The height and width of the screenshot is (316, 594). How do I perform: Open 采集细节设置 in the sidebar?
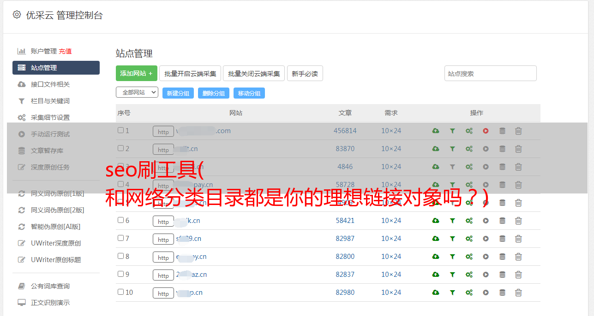click(x=50, y=117)
